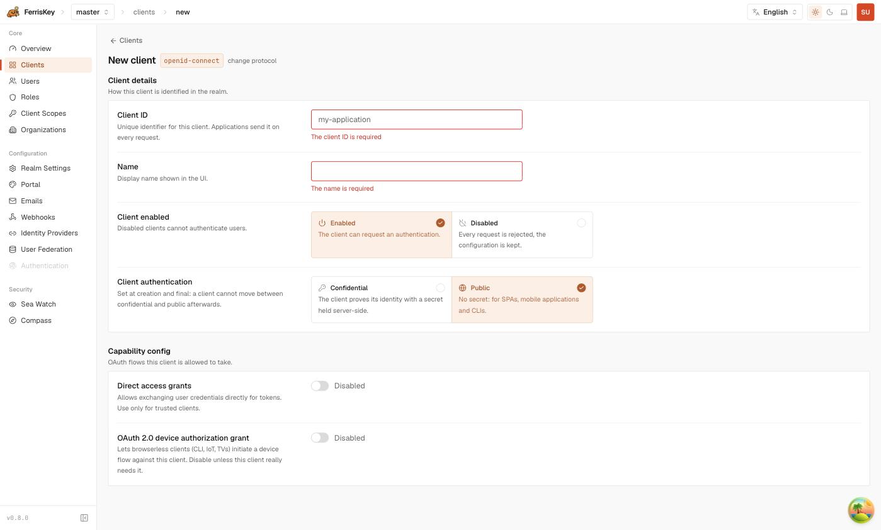881x530 pixels.
Task: Click the User Federation database icon
Action: tap(13, 249)
